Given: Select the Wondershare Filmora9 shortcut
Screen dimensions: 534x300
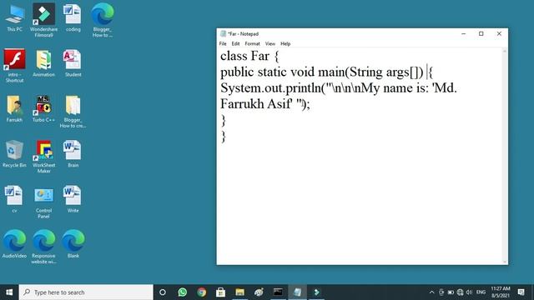Looking at the screenshot, I should 43,20.
